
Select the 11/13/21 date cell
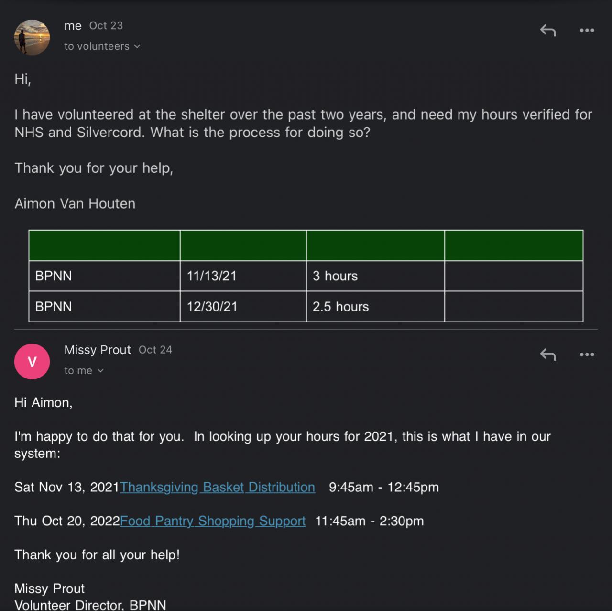tap(242, 276)
